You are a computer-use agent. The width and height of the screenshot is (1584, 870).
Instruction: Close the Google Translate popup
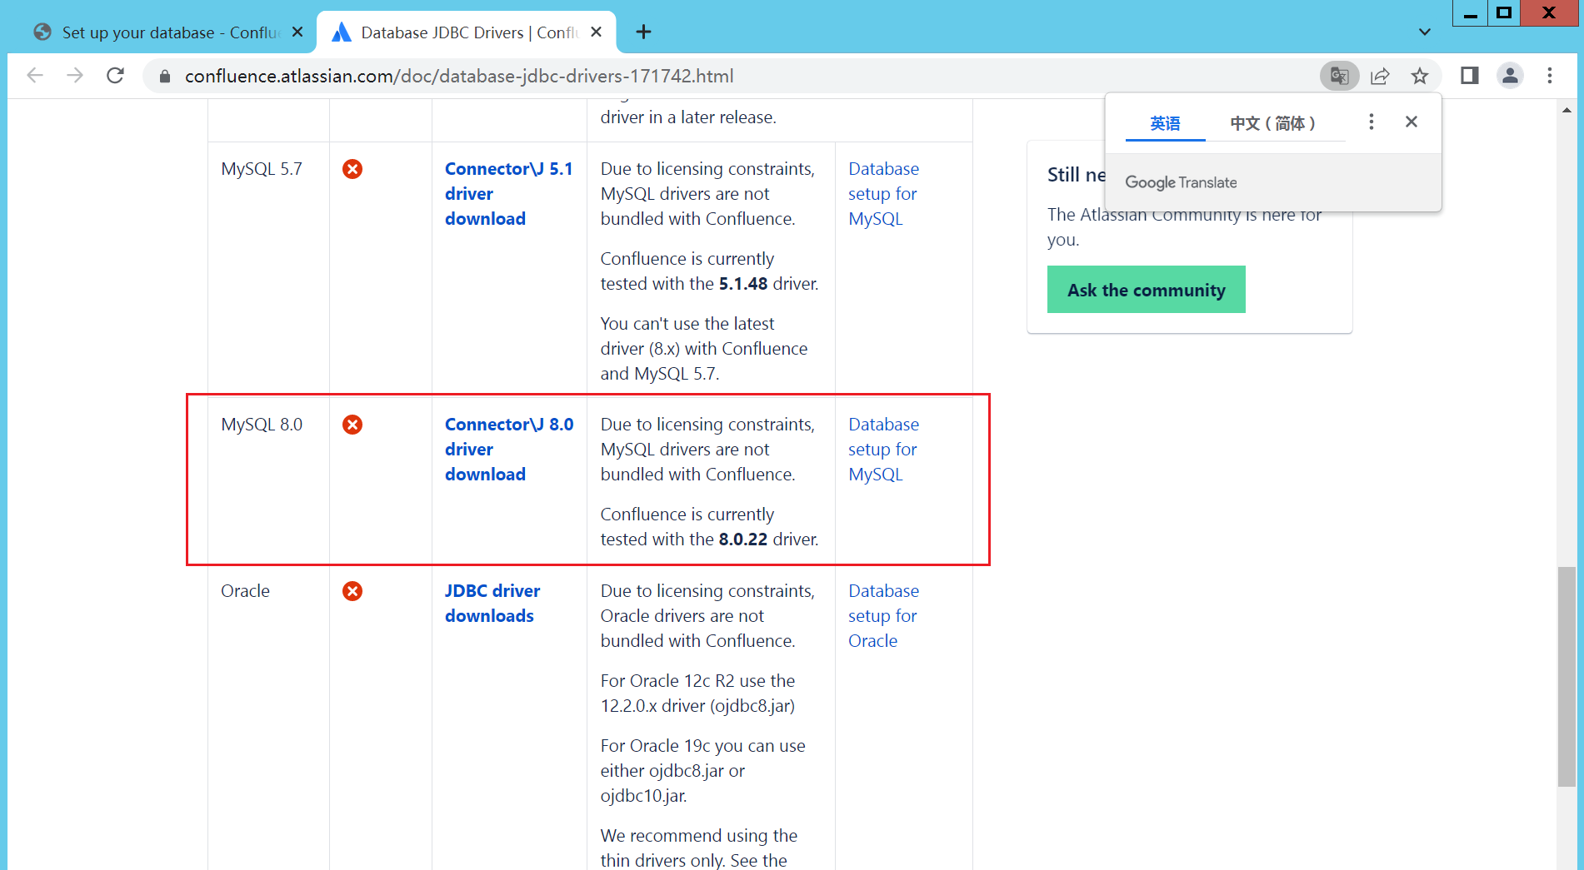pos(1412,122)
